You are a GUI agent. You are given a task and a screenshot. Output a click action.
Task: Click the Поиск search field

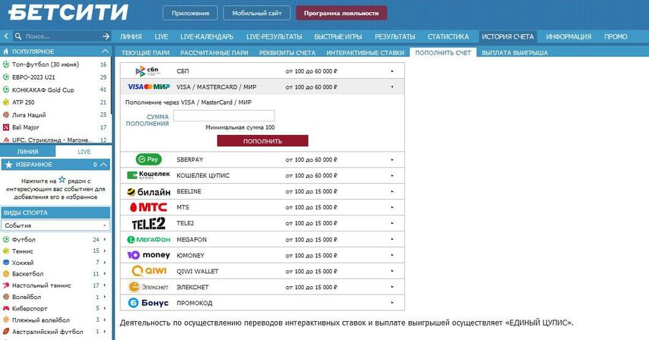coord(62,36)
